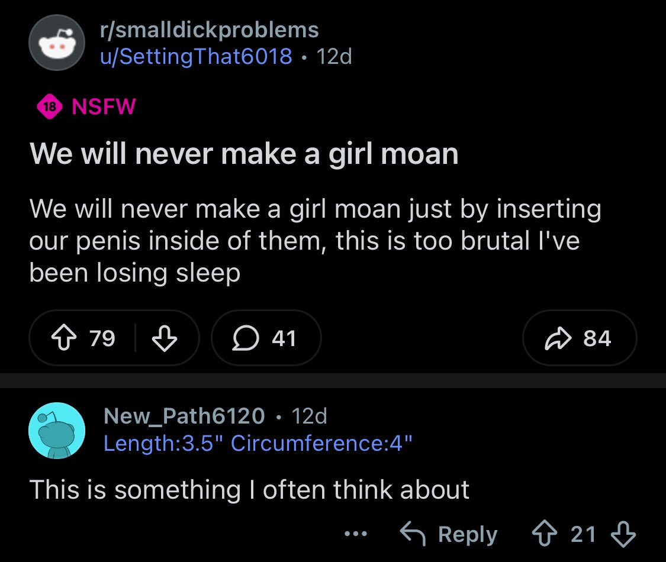
Task: Open the three-dot comment options menu
Action: coord(356,534)
